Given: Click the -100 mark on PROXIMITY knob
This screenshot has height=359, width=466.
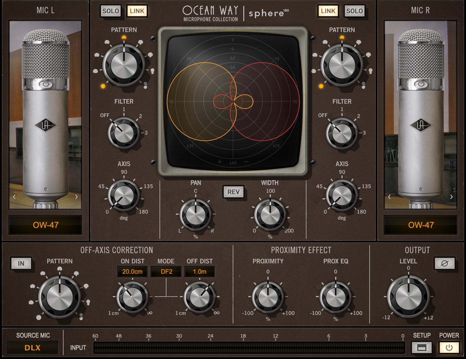Looking at the screenshot, I should (248, 313).
